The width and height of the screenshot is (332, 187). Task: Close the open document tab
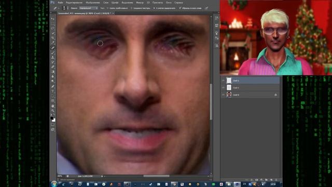click(113, 14)
